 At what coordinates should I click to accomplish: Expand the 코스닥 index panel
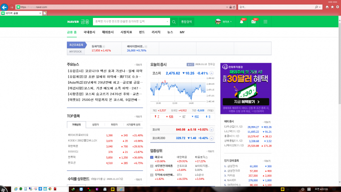[x=212, y=130]
